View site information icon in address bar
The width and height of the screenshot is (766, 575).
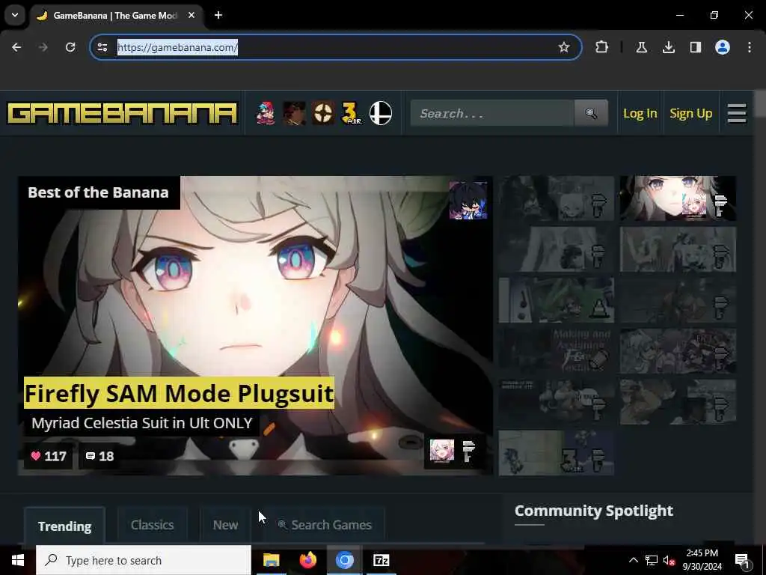102,47
